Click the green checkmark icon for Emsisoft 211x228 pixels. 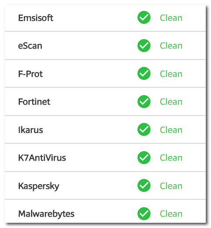[144, 17]
